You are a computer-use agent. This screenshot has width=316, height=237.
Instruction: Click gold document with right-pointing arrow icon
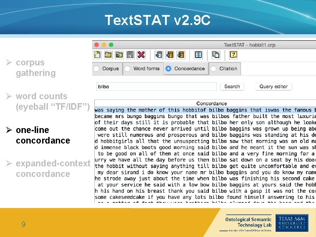[170, 55]
